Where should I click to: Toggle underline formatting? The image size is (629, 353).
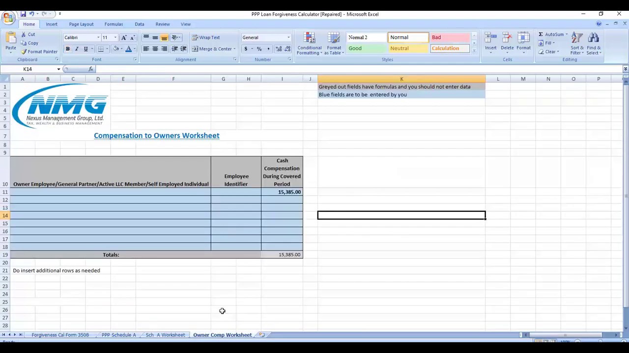pyautogui.click(x=86, y=49)
